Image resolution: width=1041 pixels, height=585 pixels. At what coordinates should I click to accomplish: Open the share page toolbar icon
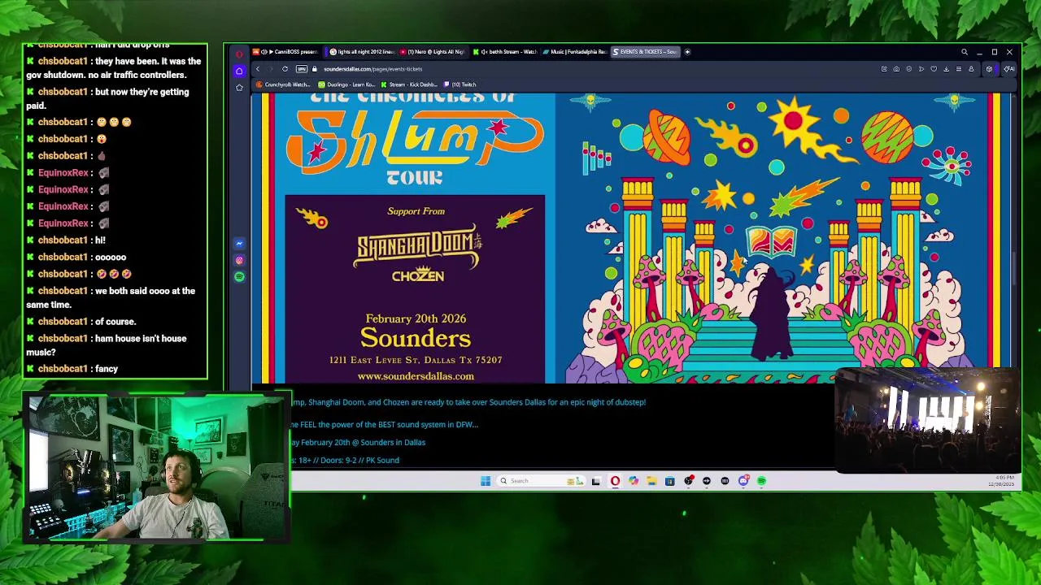click(884, 69)
